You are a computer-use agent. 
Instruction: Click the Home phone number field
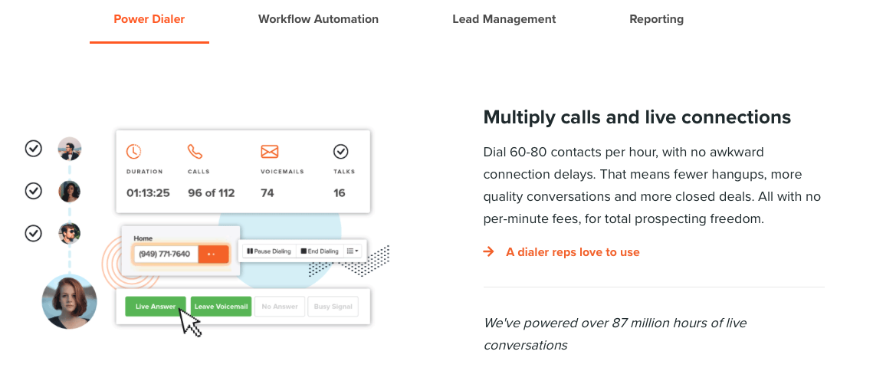tap(166, 254)
